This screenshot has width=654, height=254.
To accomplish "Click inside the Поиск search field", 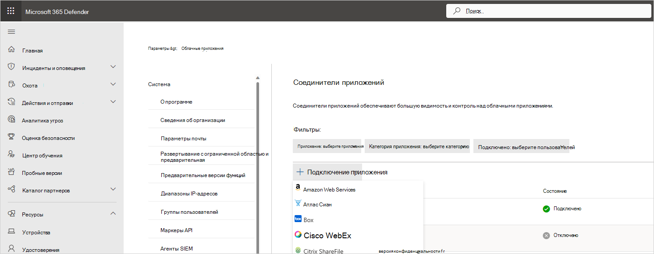I will 548,11.
